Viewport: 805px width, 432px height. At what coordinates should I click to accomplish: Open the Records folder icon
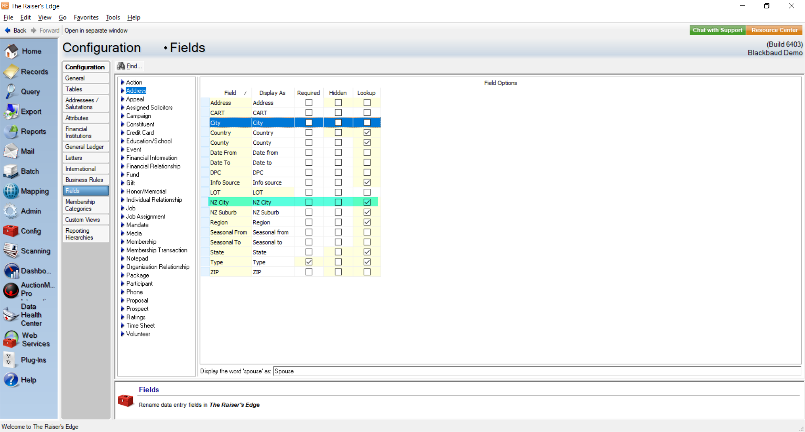(11, 72)
